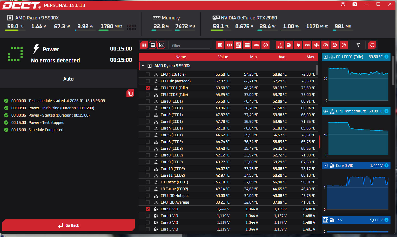Image resolution: width=397 pixels, height=237 pixels.
Task: Sort table by Max column header
Action: pos(310,57)
